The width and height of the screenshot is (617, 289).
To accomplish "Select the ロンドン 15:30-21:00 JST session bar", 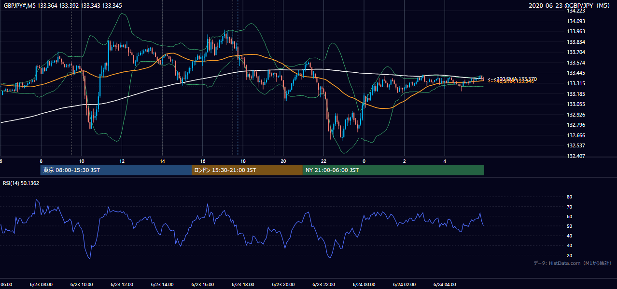I will pos(247,170).
